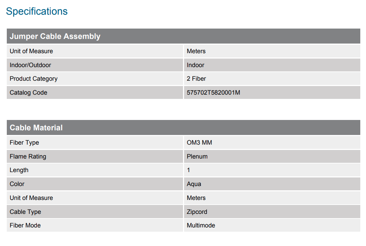The width and height of the screenshot is (366, 246).
Task: Select the Plenum value
Action: click(x=197, y=156)
